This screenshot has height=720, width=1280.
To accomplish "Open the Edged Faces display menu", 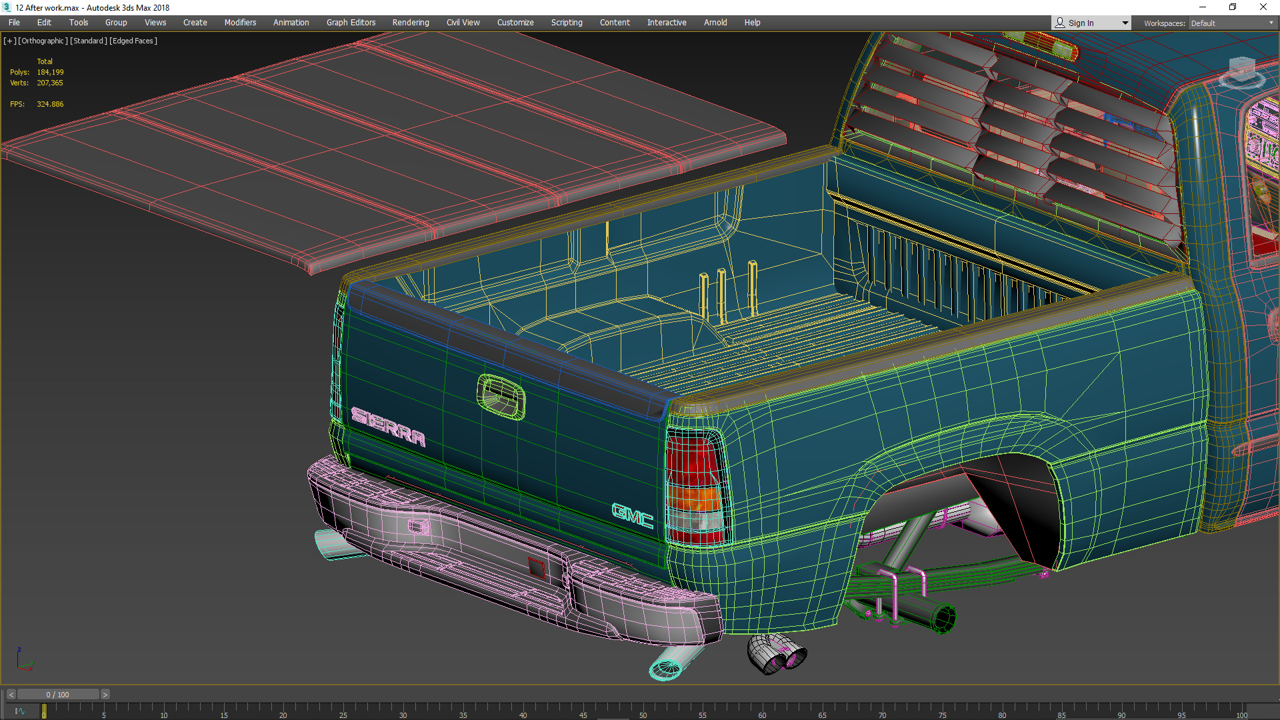I will point(133,41).
